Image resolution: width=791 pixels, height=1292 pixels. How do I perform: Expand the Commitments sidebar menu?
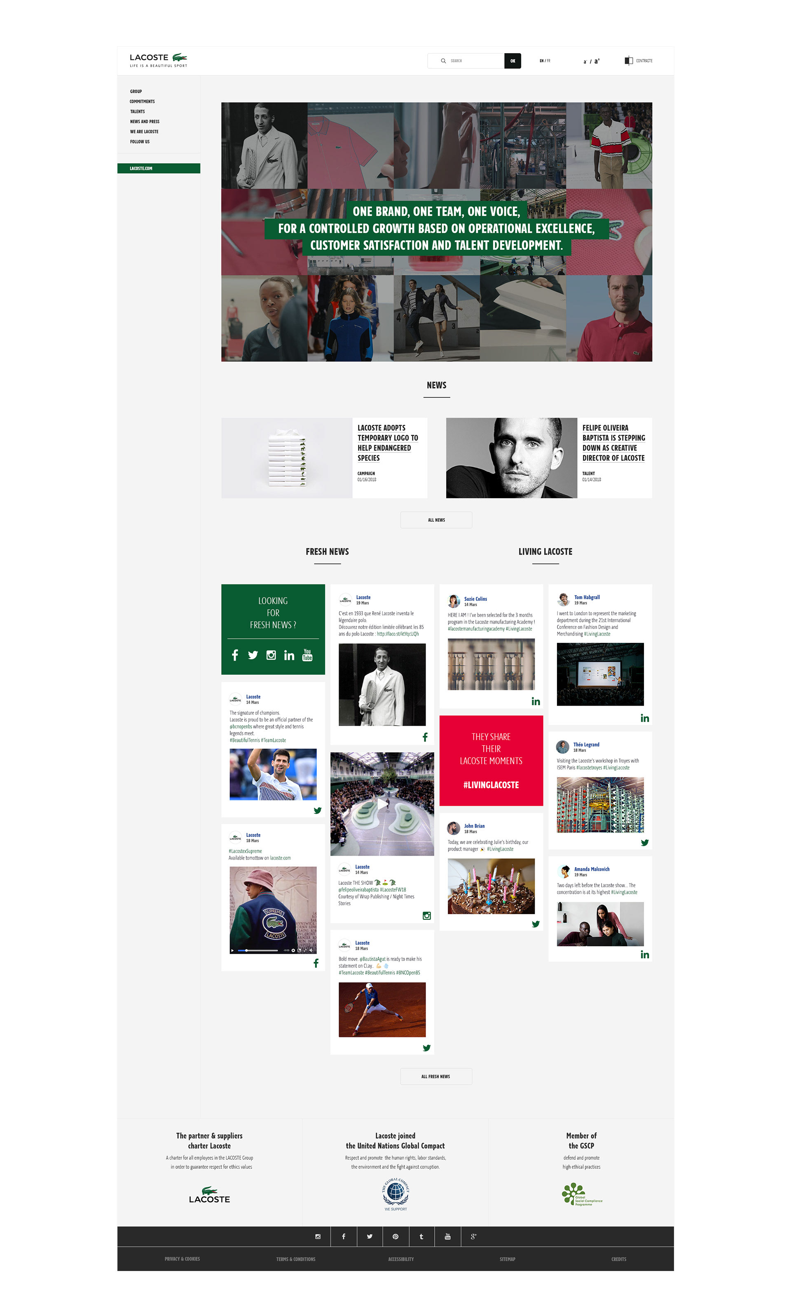pos(142,101)
